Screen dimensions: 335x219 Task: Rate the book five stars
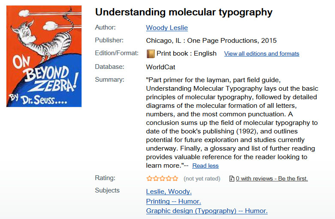point(175,178)
